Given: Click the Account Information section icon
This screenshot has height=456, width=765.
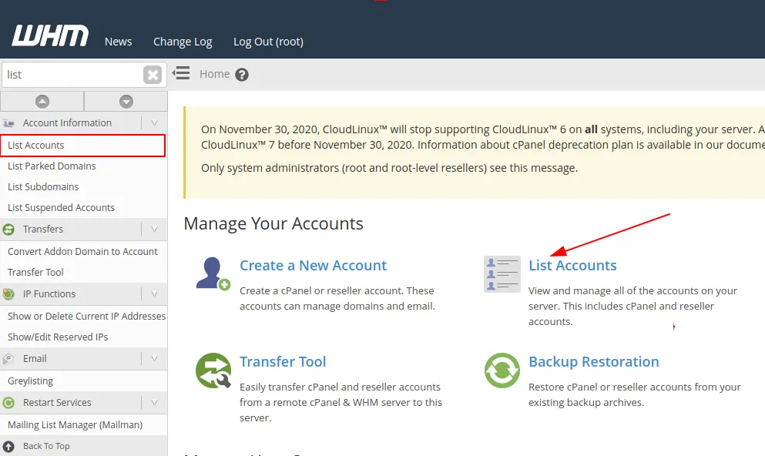Looking at the screenshot, I should (x=8, y=123).
